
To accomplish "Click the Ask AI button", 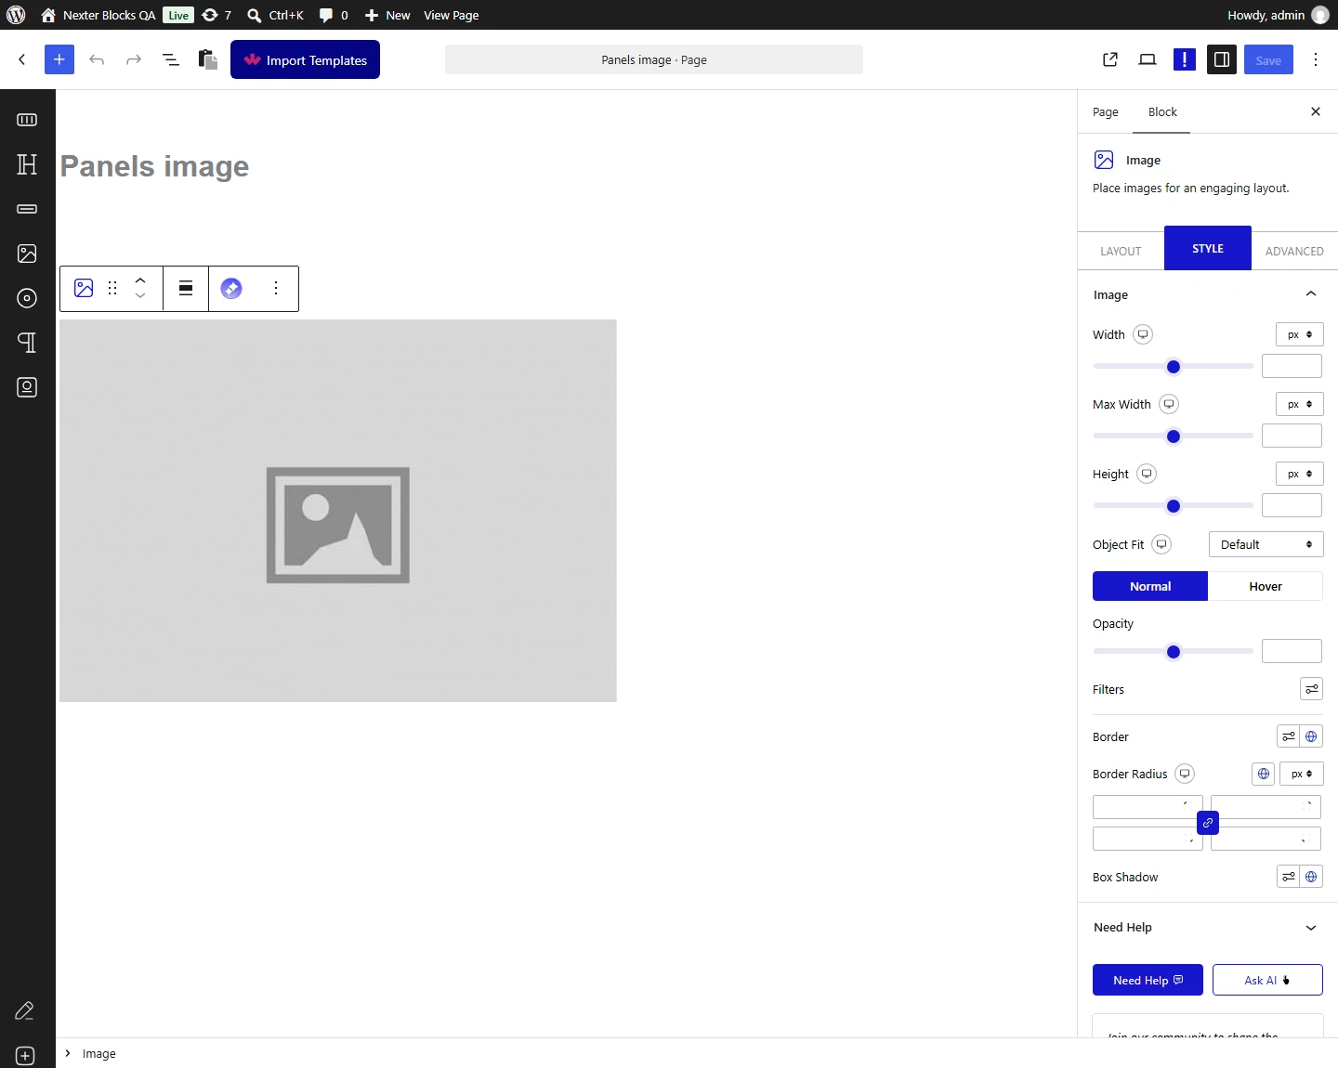I will click(x=1267, y=980).
